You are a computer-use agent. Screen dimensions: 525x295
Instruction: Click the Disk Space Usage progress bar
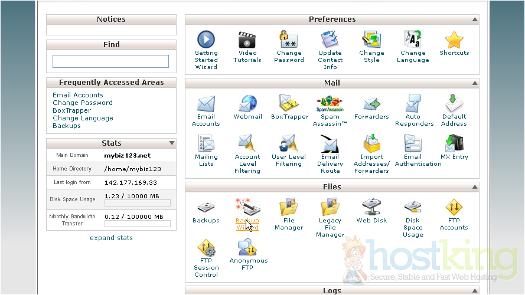(137, 203)
